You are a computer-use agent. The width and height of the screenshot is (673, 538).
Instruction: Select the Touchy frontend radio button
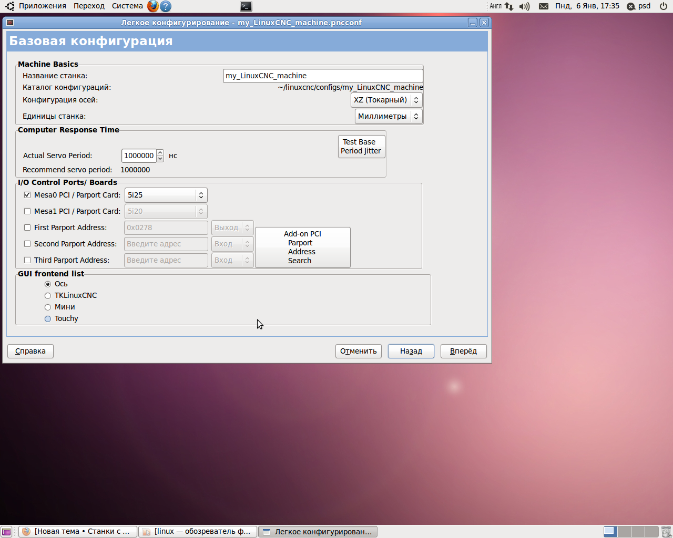pyautogui.click(x=48, y=319)
